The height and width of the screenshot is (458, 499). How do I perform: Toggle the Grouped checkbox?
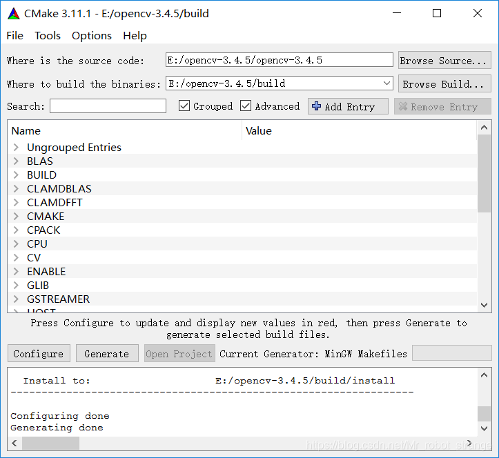pyautogui.click(x=184, y=106)
